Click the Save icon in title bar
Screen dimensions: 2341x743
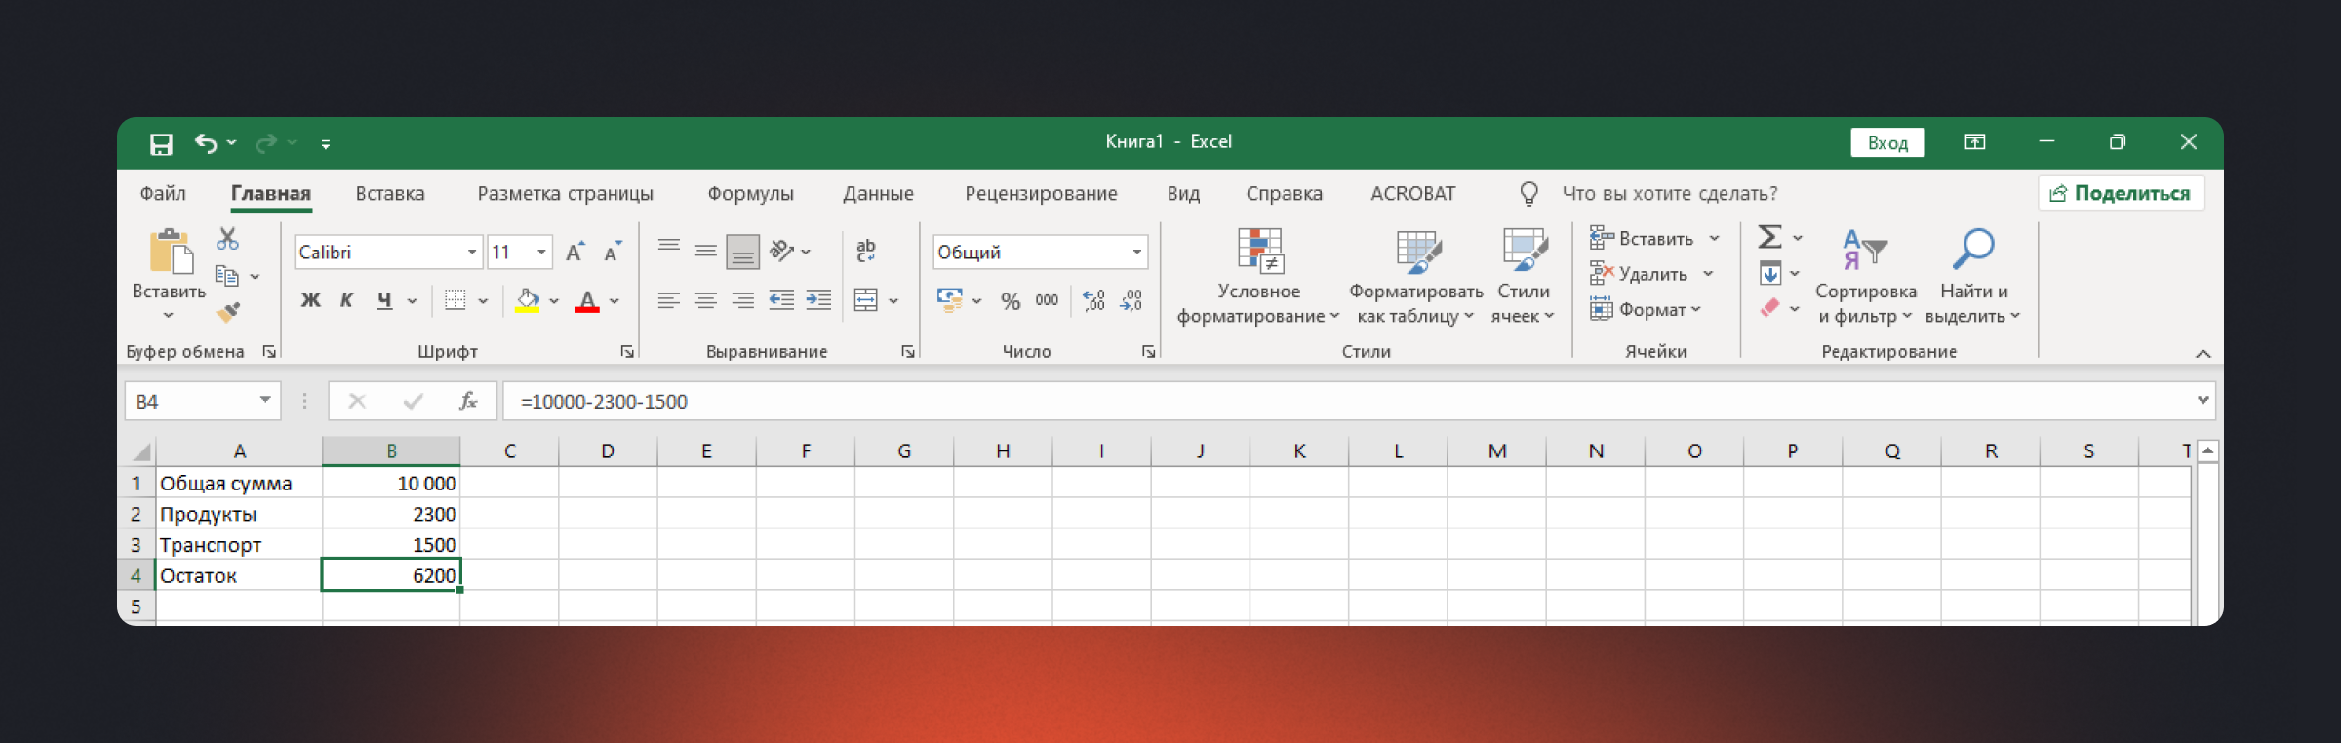[161, 144]
